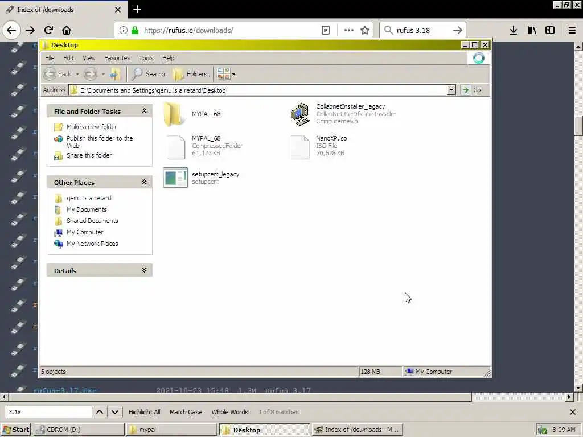The width and height of the screenshot is (583, 437).
Task: Open the Help menu in Explorer
Action: click(168, 58)
